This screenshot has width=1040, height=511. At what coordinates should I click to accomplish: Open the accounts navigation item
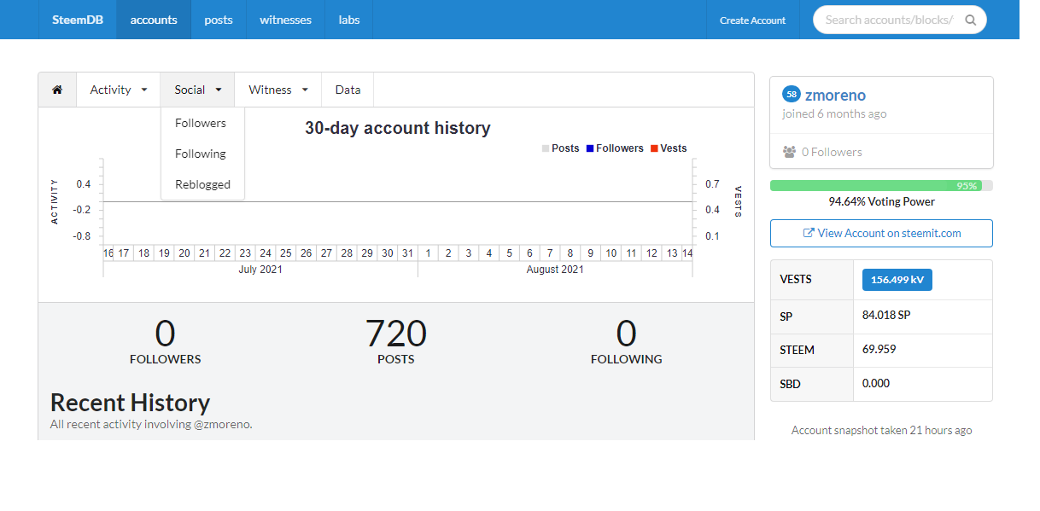(x=154, y=20)
